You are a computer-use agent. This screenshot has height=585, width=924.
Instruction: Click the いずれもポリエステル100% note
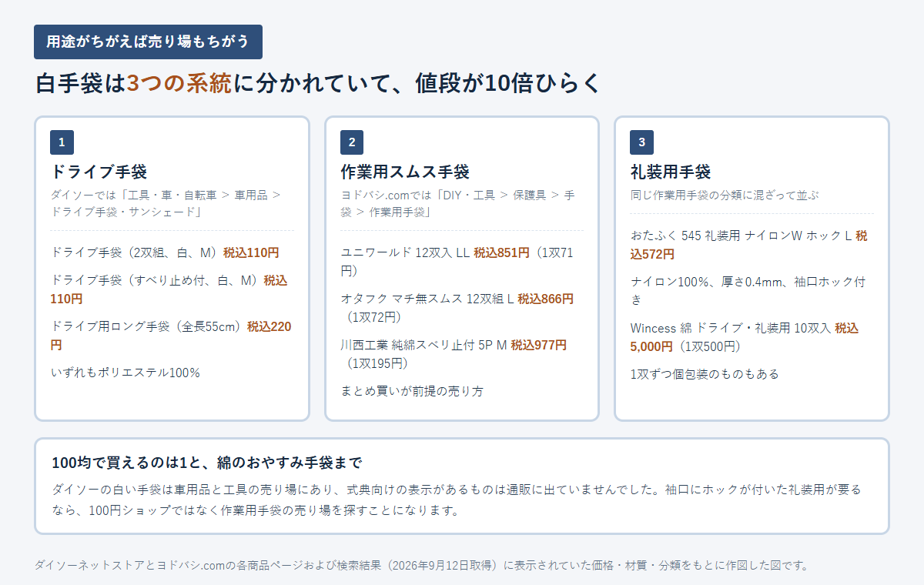click(x=125, y=373)
